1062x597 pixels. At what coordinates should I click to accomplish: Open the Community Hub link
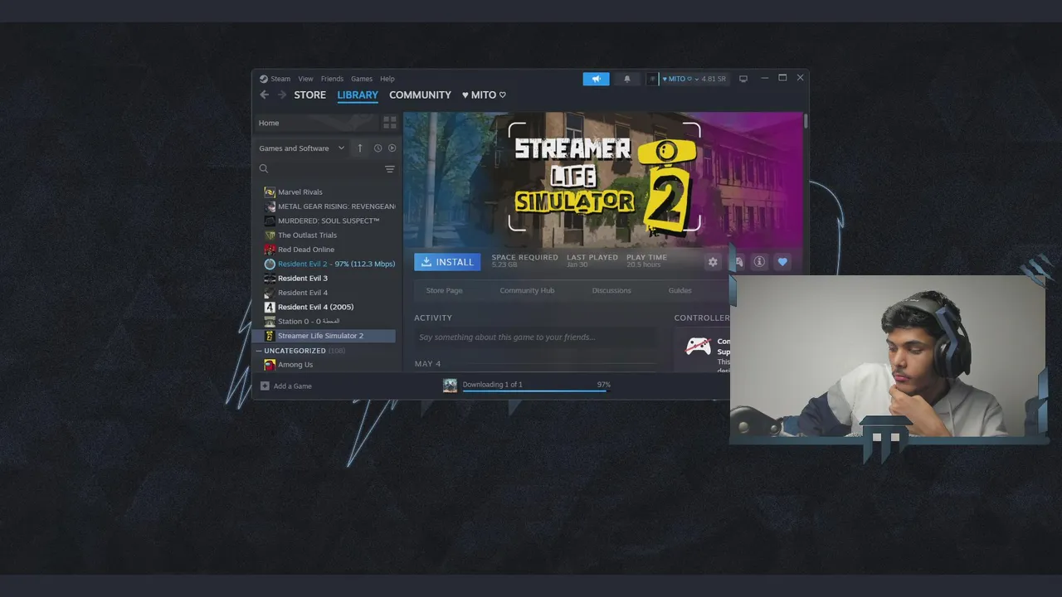527,291
